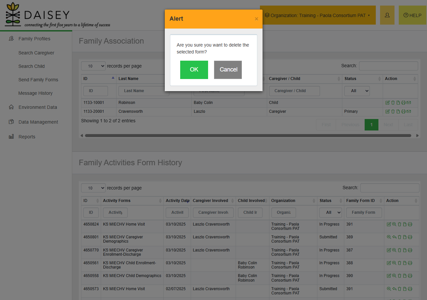This screenshot has width=427, height=300.
Task: Focus the Last Name filter field
Action: 144,91
